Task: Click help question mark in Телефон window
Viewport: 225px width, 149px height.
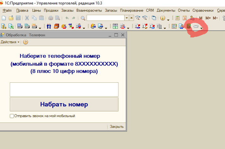Action: pos(26,42)
